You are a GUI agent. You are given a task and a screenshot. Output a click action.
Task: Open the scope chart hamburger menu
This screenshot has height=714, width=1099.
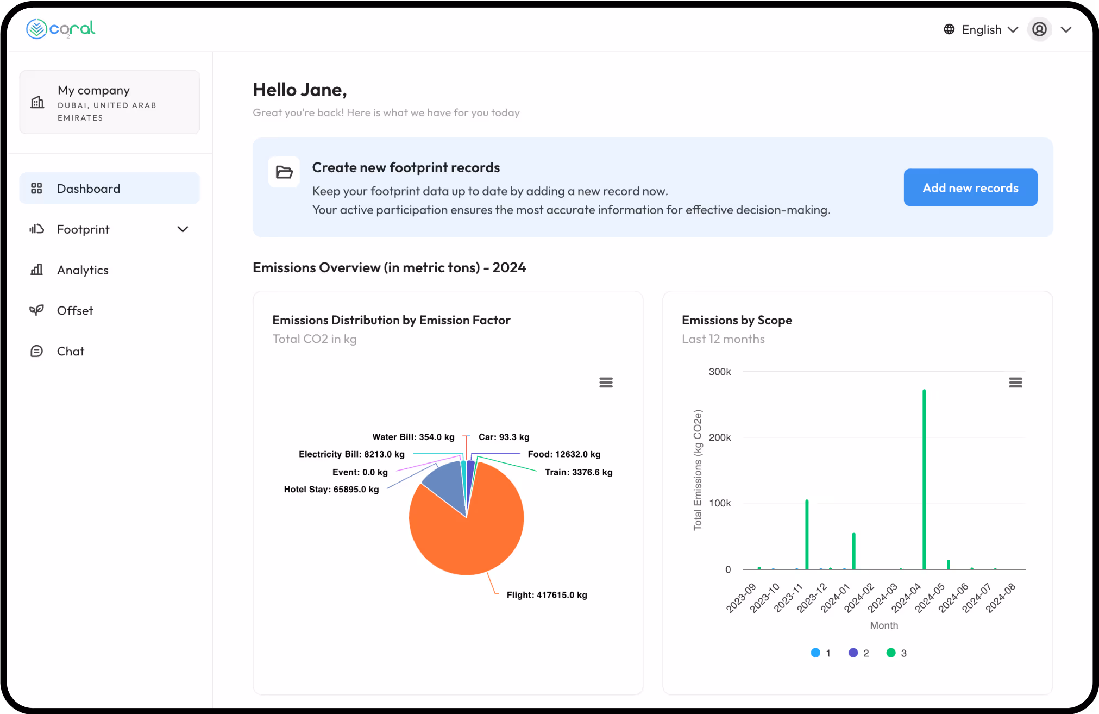pos(1015,383)
